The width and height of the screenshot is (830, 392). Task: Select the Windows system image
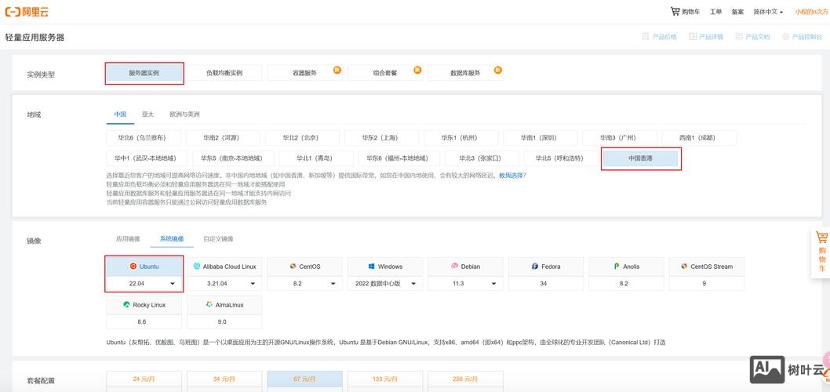(x=385, y=267)
